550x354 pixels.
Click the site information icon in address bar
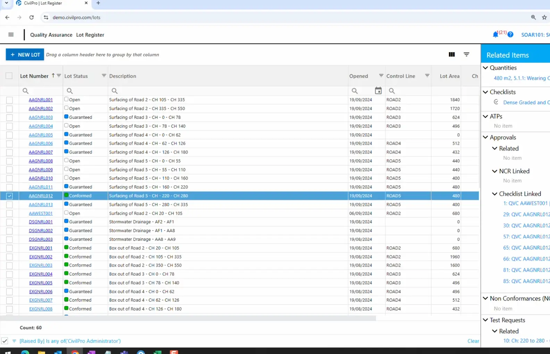click(x=46, y=17)
